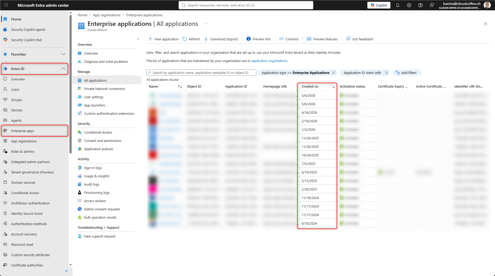Viewport: 495px width, 276px height.
Task: Click the Roles & admins icon
Action: click(5, 151)
